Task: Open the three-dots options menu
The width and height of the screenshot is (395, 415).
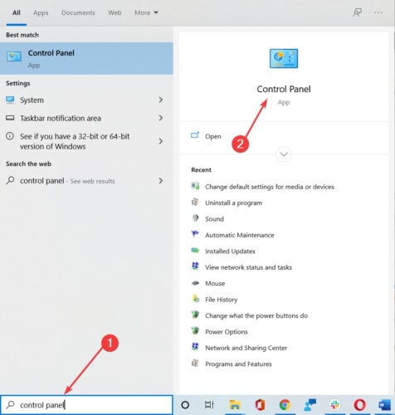Action: coord(378,12)
